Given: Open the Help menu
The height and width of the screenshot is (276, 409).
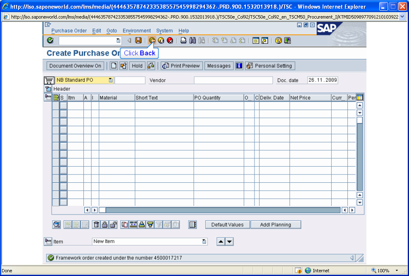Looking at the screenshot, I should [183, 31].
